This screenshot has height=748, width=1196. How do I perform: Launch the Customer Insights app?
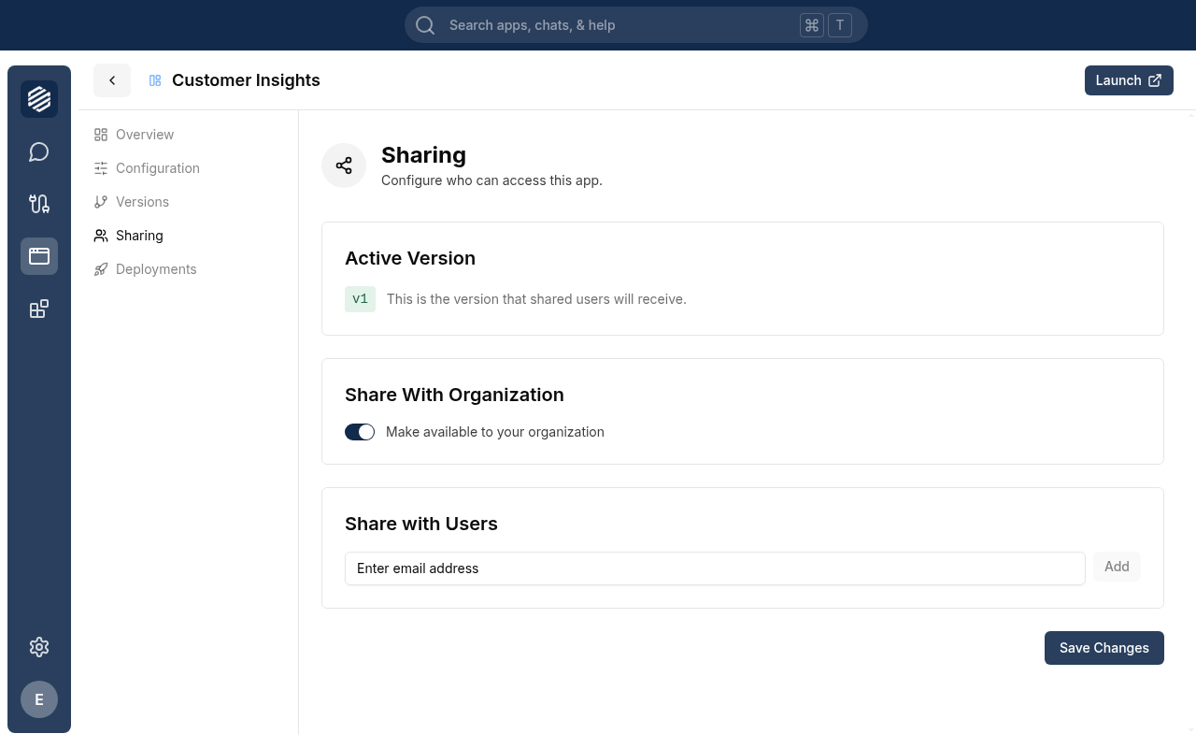click(1129, 80)
